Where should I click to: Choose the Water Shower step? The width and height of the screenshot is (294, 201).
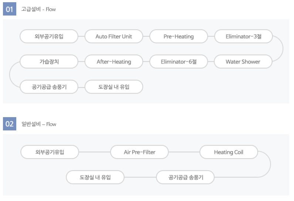pyautogui.click(x=243, y=62)
